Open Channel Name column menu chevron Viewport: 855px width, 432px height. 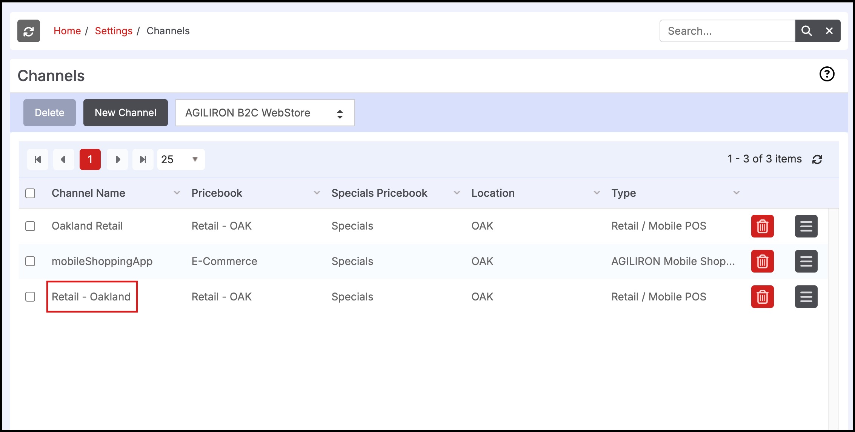[177, 193]
